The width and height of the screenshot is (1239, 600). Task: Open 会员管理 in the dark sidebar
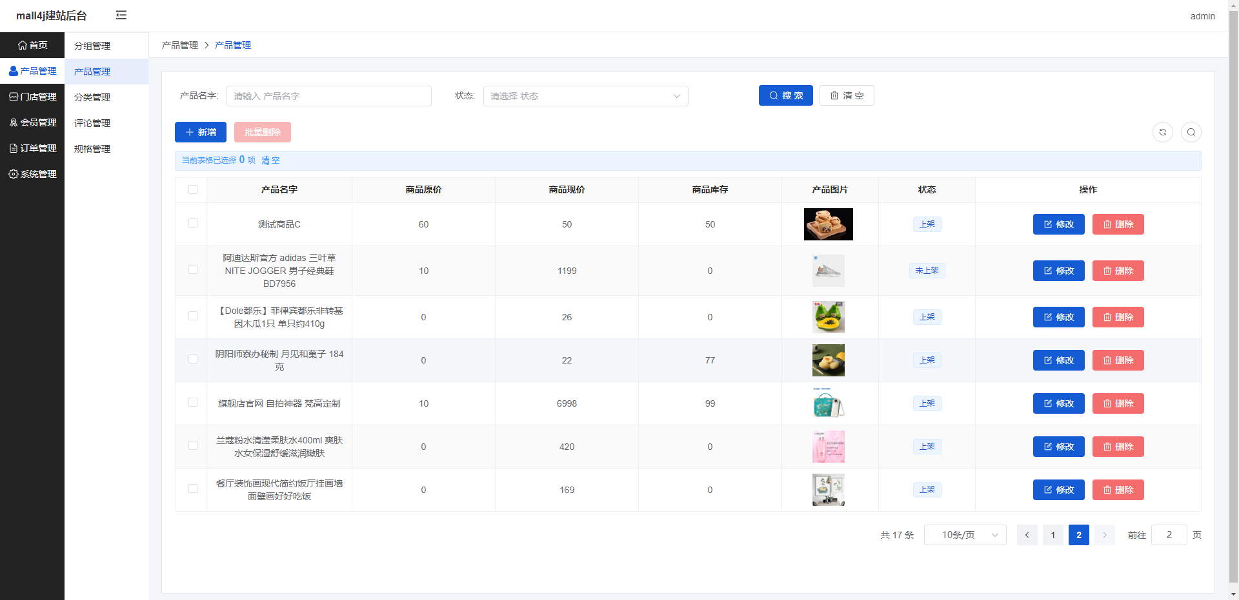(32, 122)
